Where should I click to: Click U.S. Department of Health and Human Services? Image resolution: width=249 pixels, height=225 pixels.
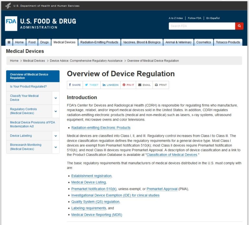click(46, 6)
